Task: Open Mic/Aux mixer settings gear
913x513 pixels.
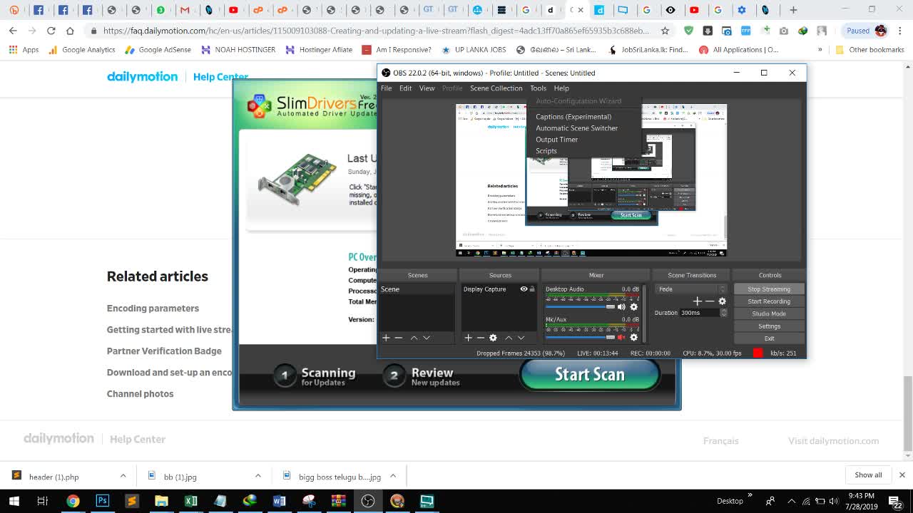Action: pyautogui.click(x=633, y=337)
